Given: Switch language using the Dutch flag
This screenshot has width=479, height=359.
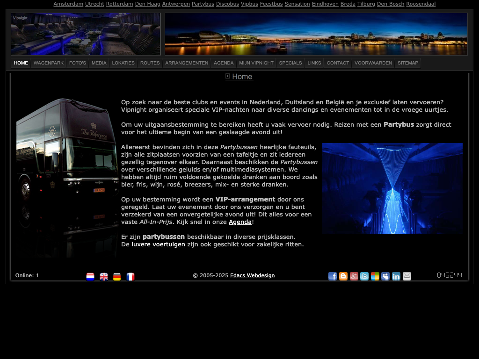Looking at the screenshot, I should (x=90, y=277).
